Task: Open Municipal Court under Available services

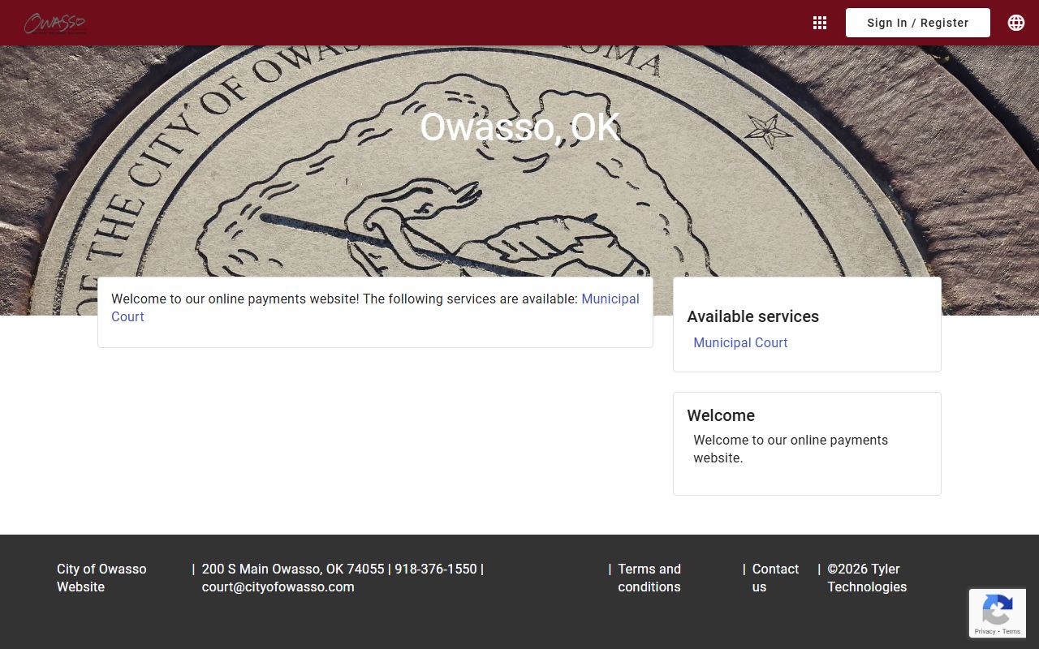Action: click(x=740, y=342)
